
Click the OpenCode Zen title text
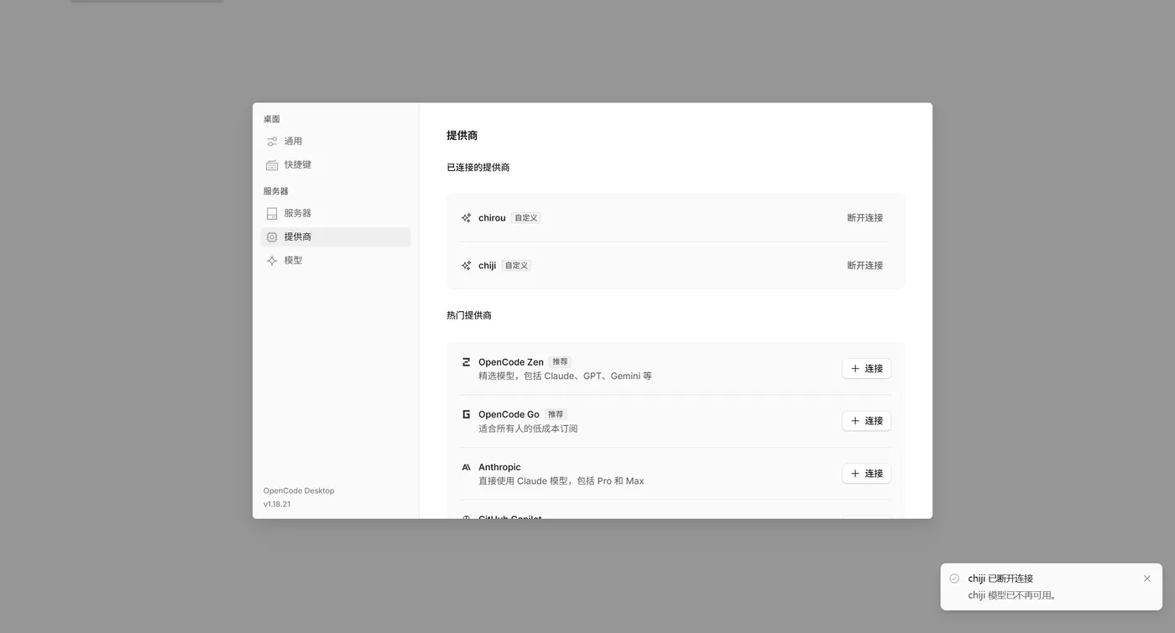coord(511,362)
